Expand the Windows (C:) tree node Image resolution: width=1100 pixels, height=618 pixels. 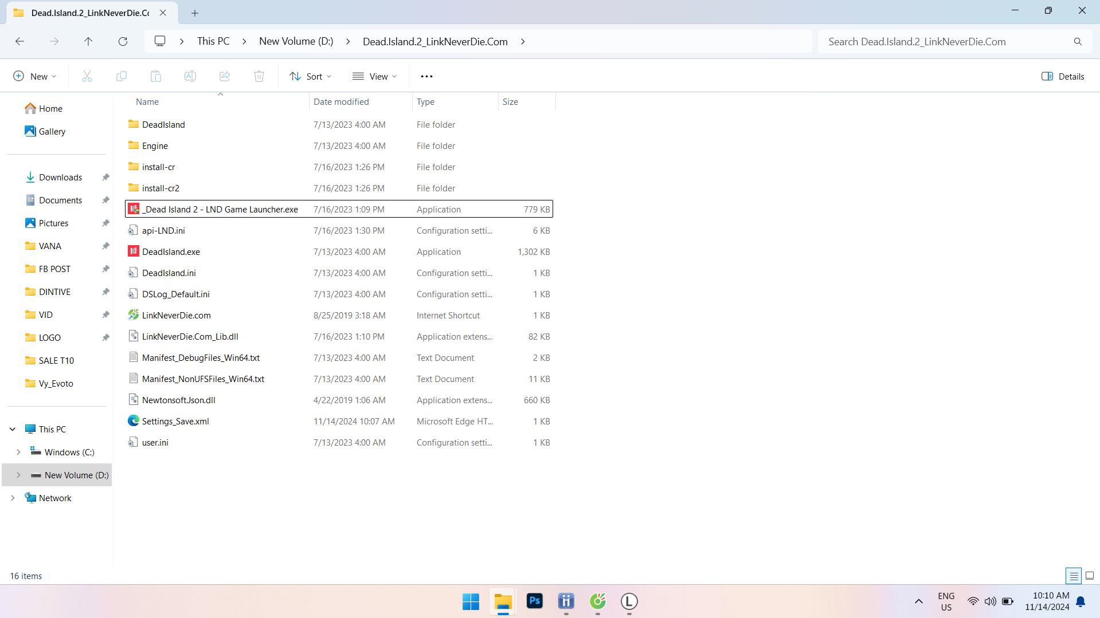point(18,452)
